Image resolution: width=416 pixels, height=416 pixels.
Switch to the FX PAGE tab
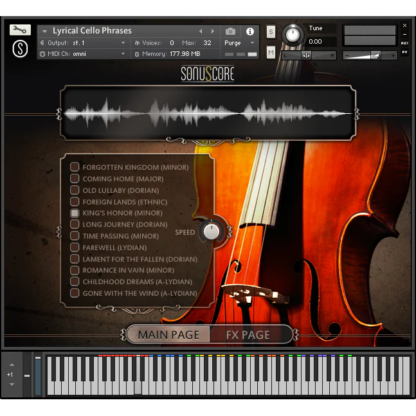248,334
